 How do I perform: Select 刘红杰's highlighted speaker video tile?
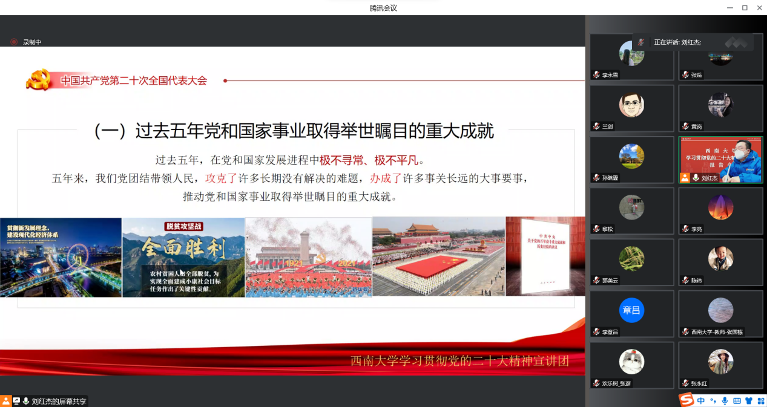point(720,160)
